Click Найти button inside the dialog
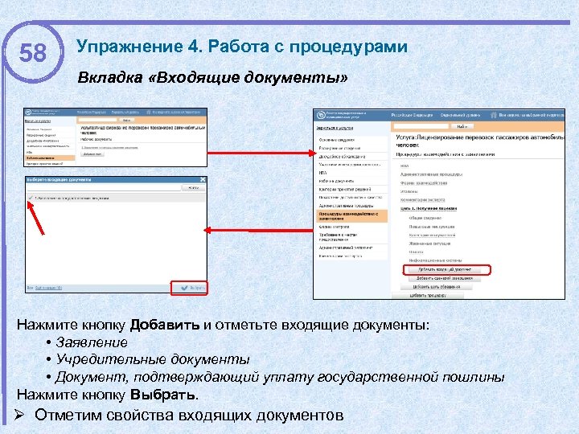 click(x=193, y=188)
